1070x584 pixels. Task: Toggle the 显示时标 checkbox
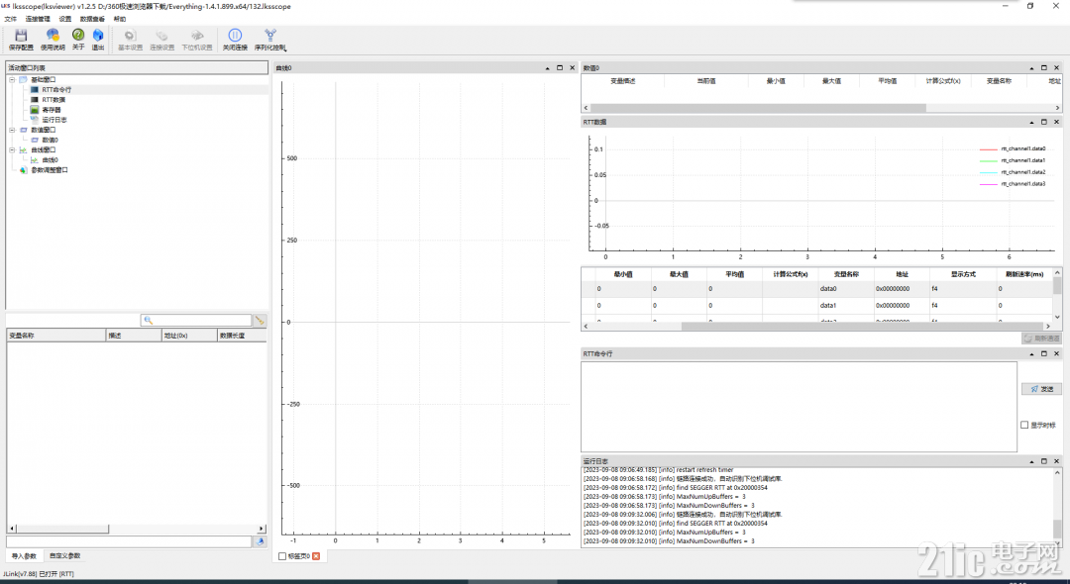[x=1024, y=425]
